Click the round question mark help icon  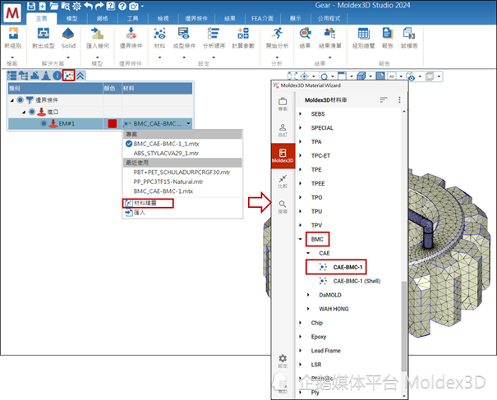(x=122, y=6)
